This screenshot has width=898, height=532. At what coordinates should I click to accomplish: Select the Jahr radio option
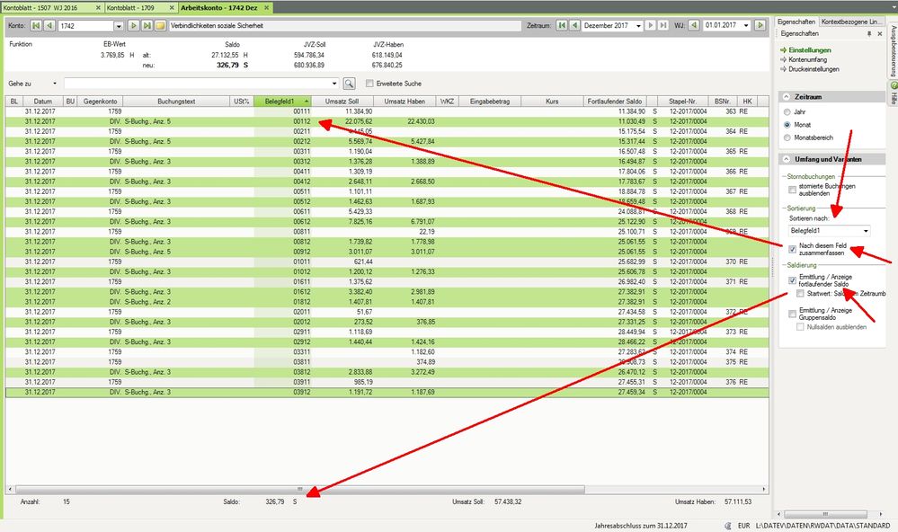[x=788, y=112]
